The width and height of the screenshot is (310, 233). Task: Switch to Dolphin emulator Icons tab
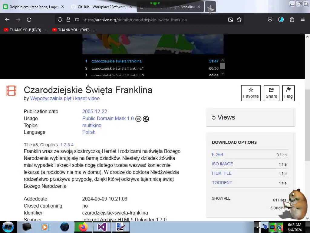pyautogui.click(x=34, y=7)
